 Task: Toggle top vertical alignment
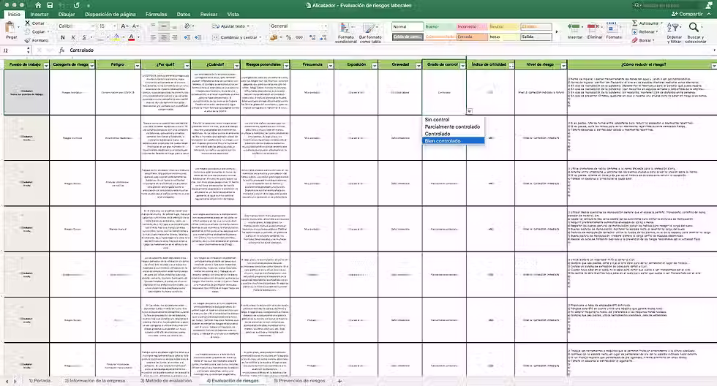pos(153,26)
